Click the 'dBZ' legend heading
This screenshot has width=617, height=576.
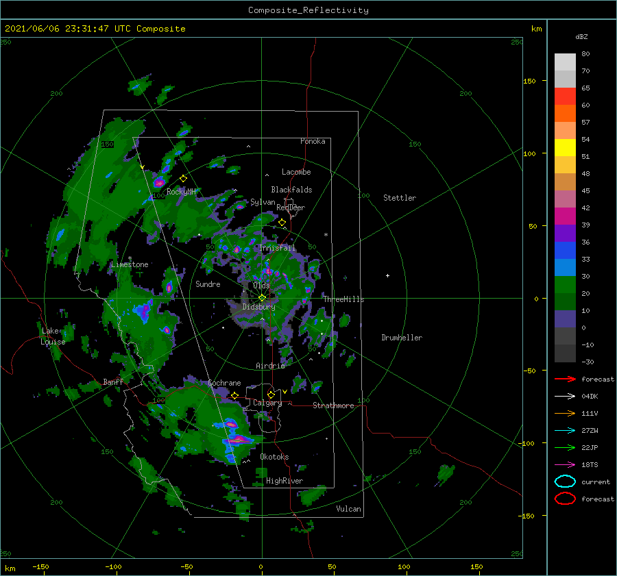(581, 36)
